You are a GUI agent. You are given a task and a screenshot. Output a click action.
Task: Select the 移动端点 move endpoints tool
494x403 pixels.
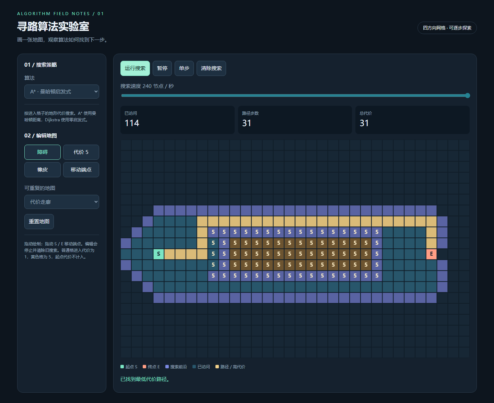pyautogui.click(x=81, y=170)
